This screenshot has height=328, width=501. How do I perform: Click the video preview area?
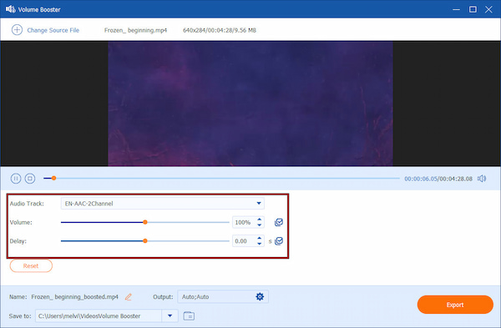tap(250, 103)
